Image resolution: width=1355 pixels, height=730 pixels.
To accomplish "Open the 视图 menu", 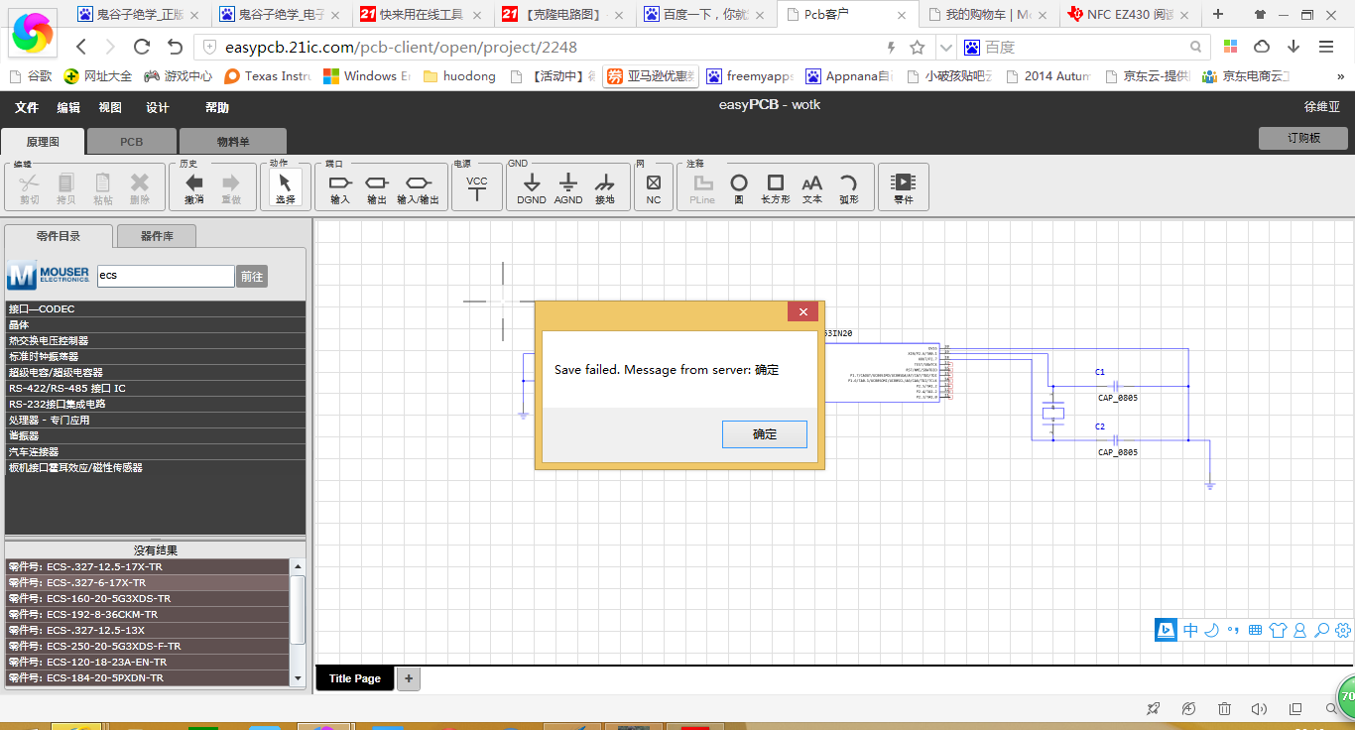I will click(110, 107).
